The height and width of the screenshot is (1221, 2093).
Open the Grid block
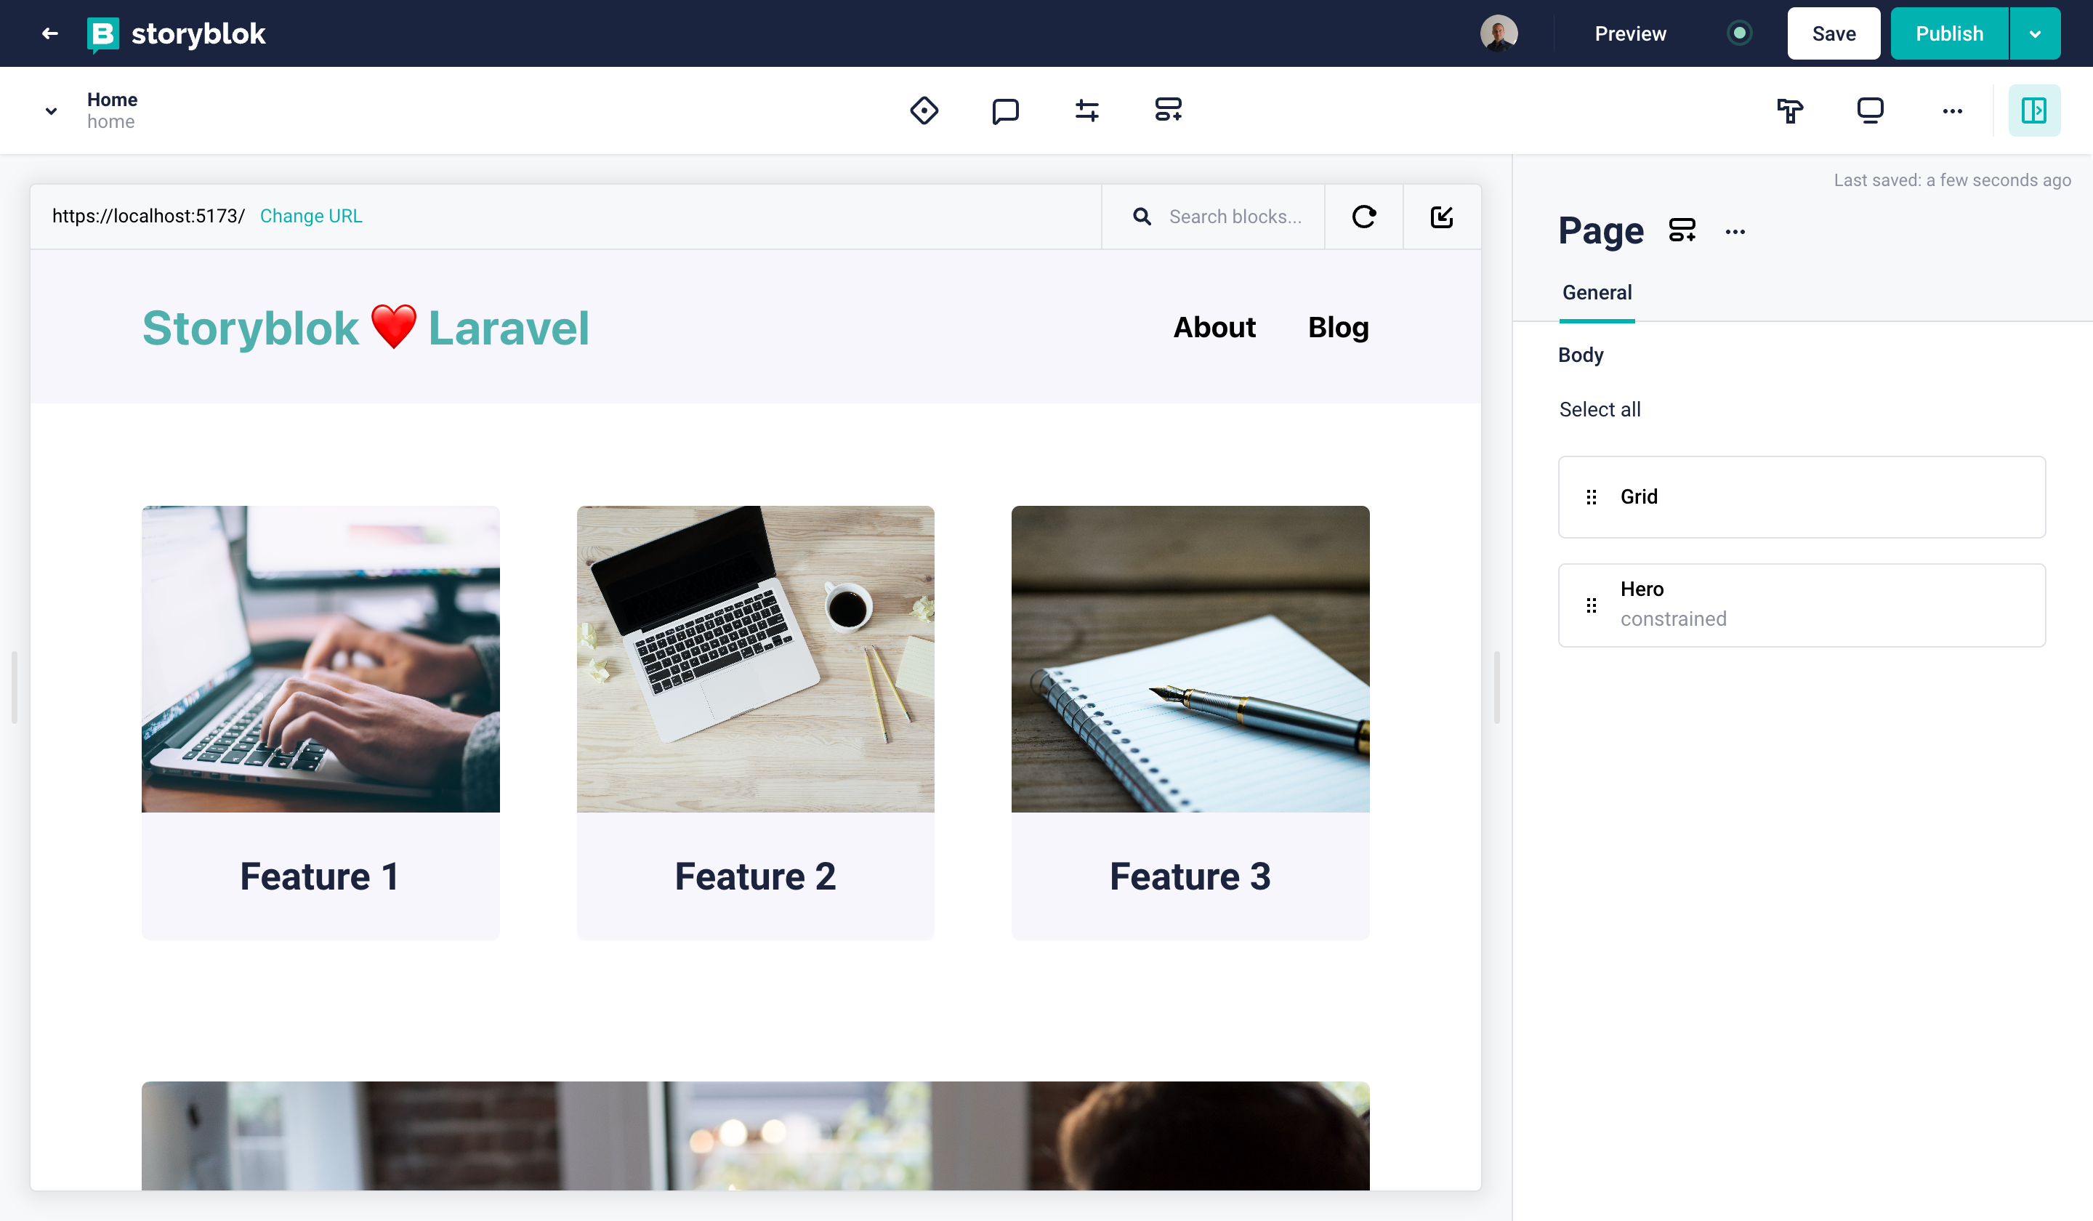pyautogui.click(x=1801, y=496)
